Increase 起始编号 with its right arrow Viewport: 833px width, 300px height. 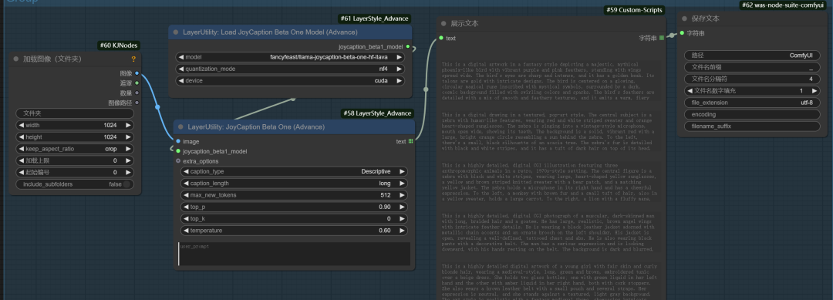128,173
